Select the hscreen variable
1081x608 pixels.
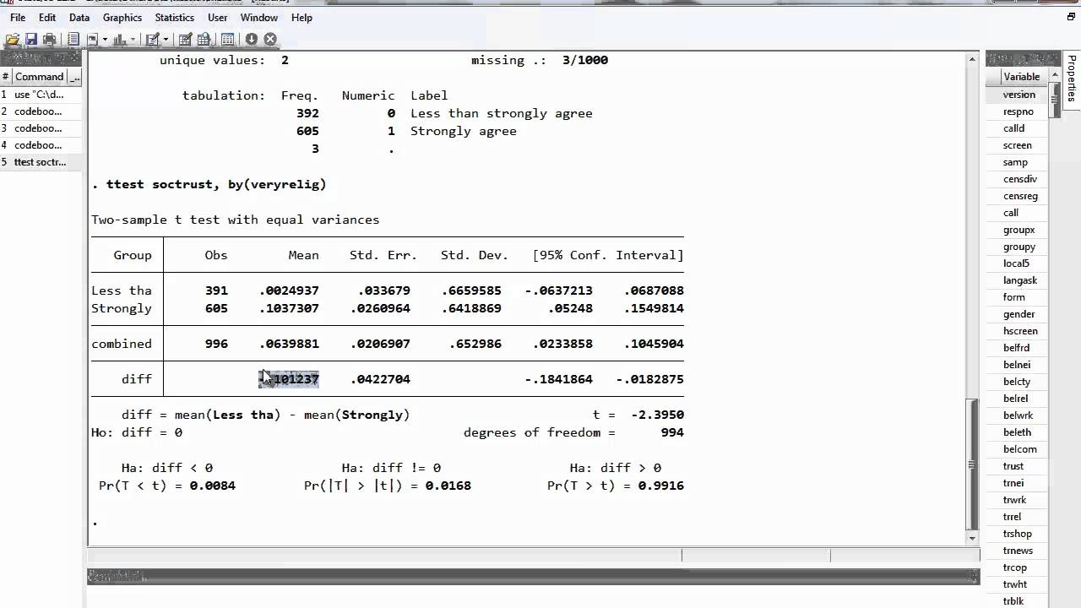pyautogui.click(x=1020, y=331)
